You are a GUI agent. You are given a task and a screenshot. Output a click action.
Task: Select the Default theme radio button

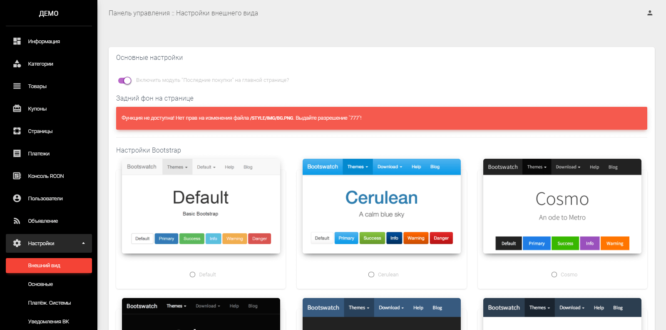pos(192,274)
